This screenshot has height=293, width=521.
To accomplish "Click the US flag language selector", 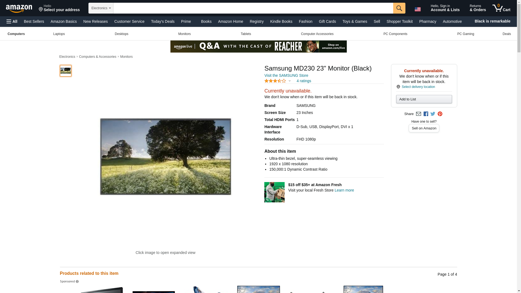I will coord(418,9).
